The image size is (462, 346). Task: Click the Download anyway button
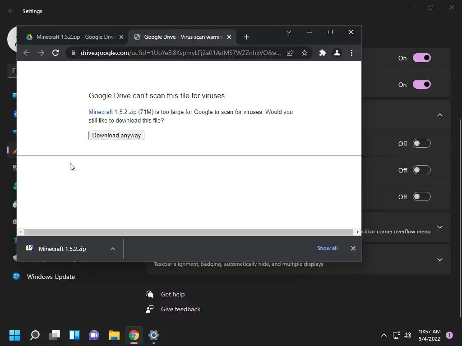click(116, 135)
